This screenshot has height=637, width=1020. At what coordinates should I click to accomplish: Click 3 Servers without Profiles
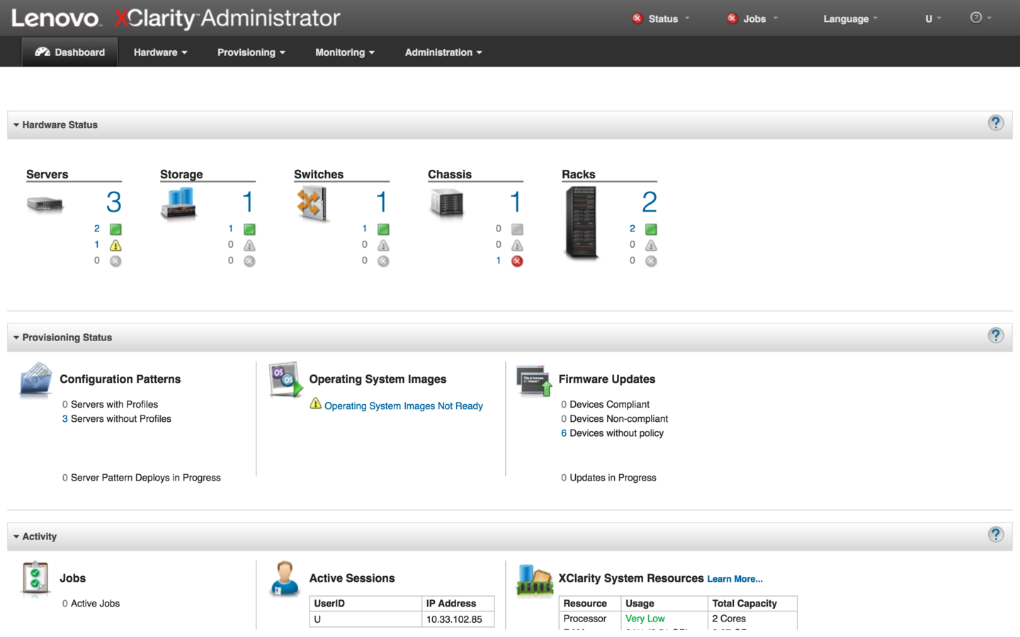pyautogui.click(x=117, y=419)
